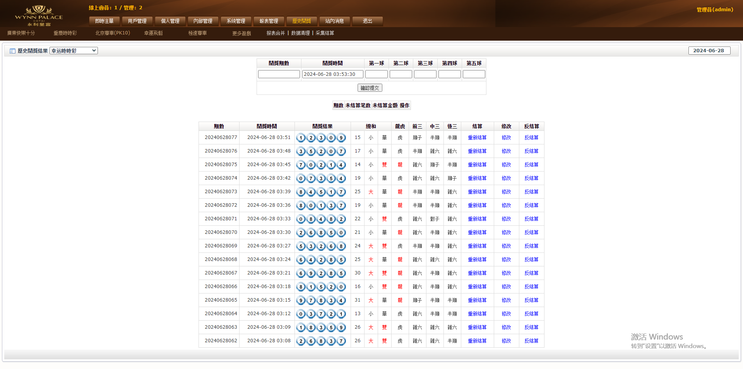Click the Wynn Palace logo
Screen dimensions: 743x369
(x=39, y=15)
